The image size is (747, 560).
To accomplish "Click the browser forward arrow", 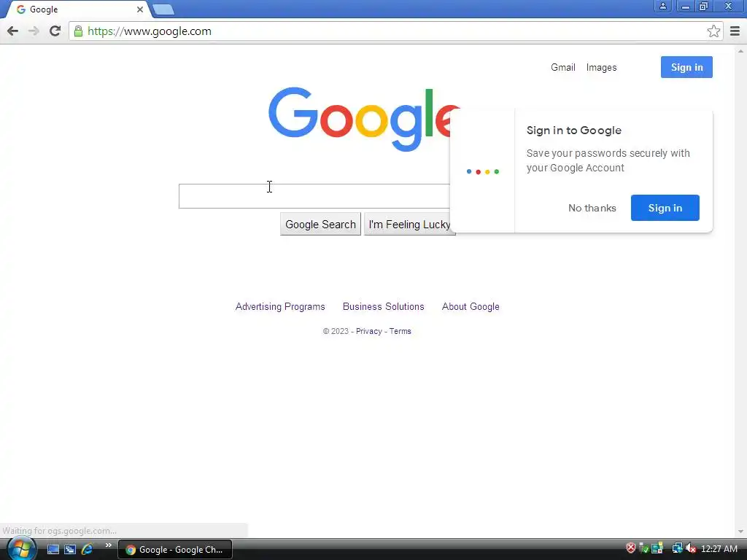I will (34, 31).
